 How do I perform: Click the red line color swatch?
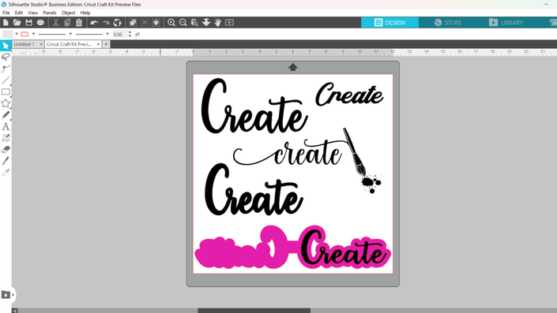click(24, 34)
